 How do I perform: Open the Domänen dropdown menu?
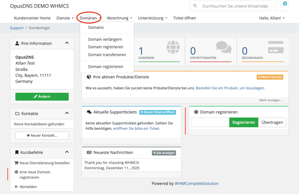[90, 18]
